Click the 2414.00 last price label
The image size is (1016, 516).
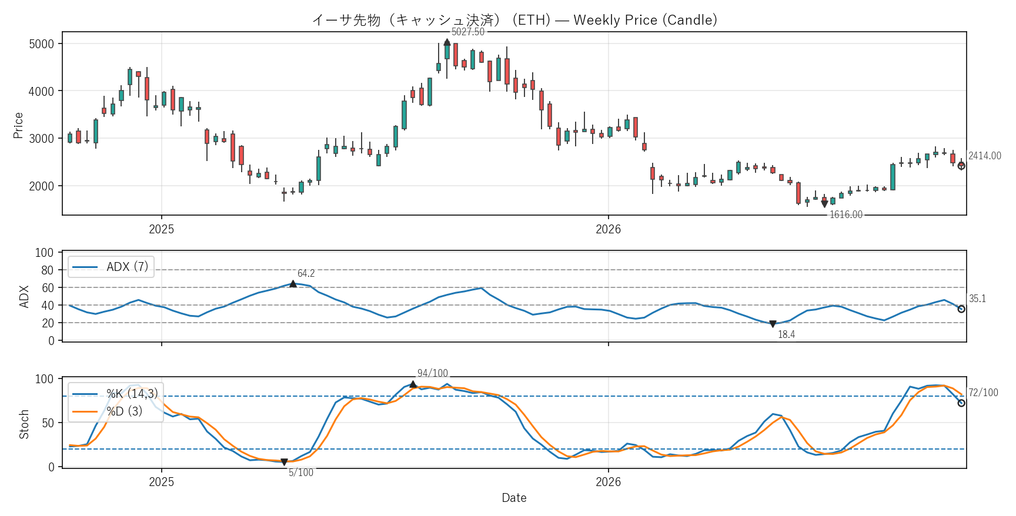(985, 156)
